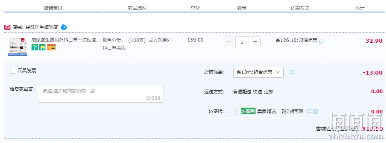Tick the 开具发票 invoice checkbox
386x143 pixels.
(x=13, y=71)
